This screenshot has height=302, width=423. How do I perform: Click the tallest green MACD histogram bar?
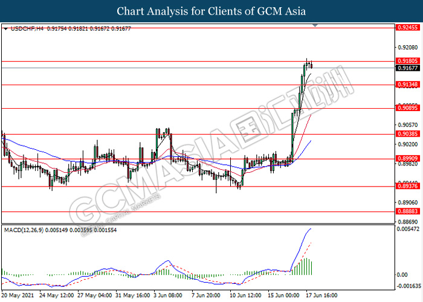pyautogui.click(x=305, y=266)
